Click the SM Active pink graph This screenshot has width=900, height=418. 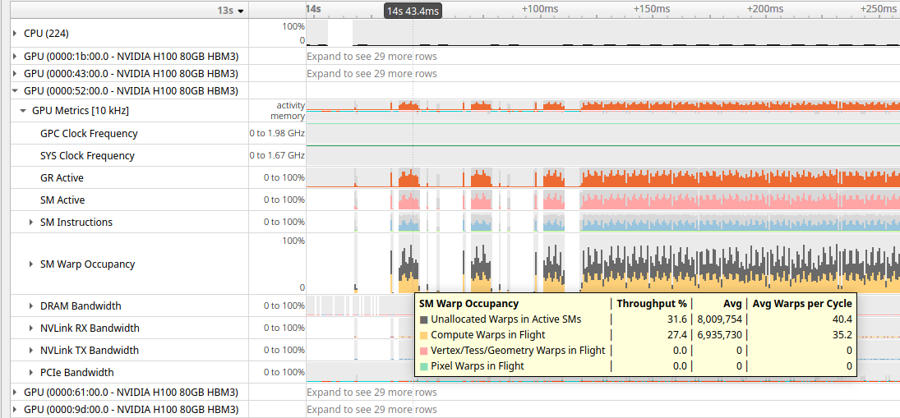coord(602,200)
